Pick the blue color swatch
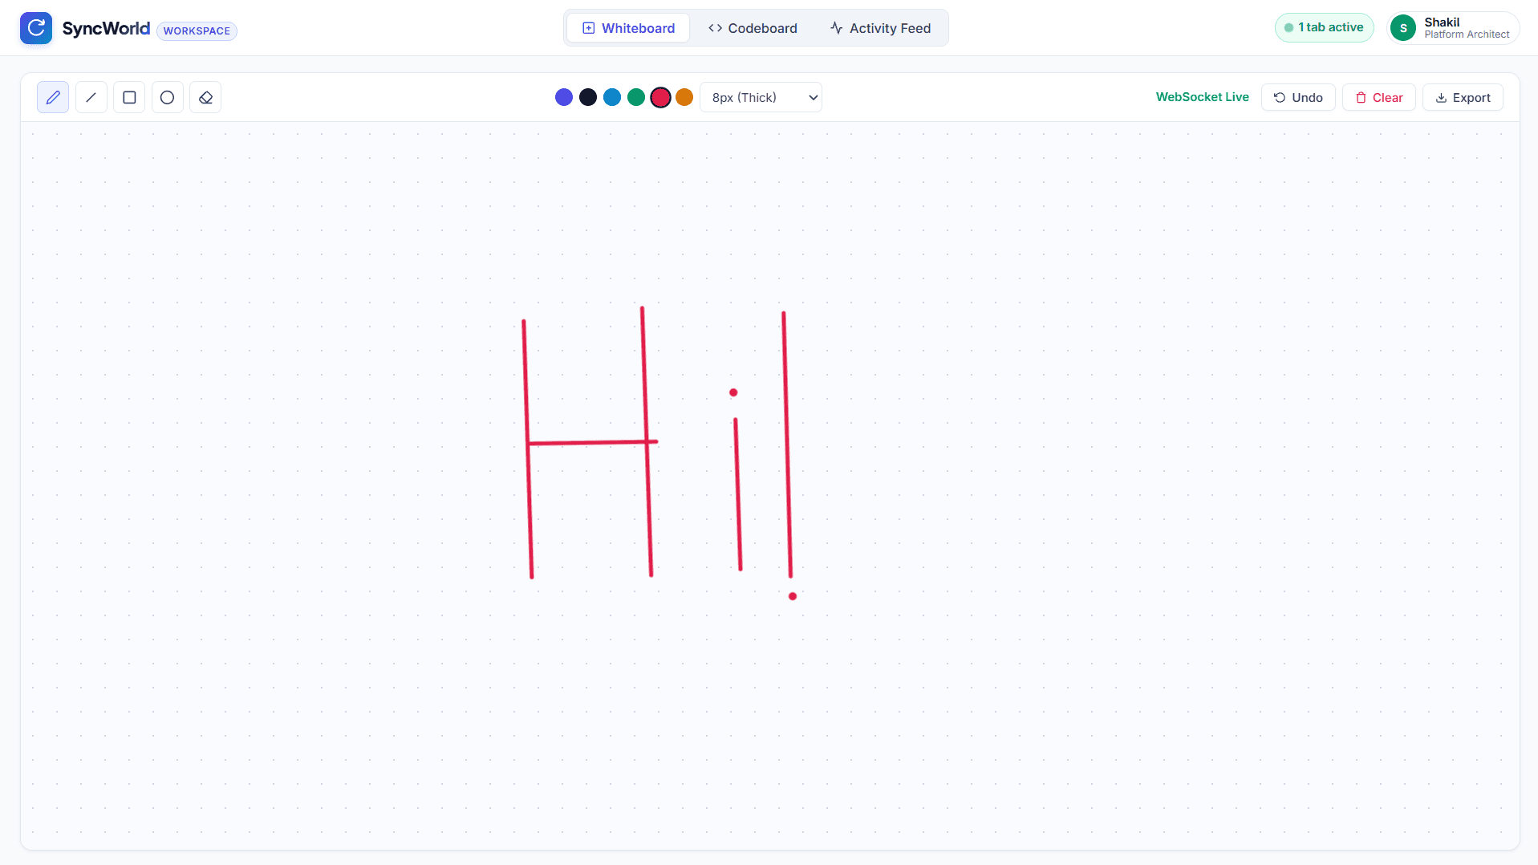The width and height of the screenshot is (1538, 865). 612,97
